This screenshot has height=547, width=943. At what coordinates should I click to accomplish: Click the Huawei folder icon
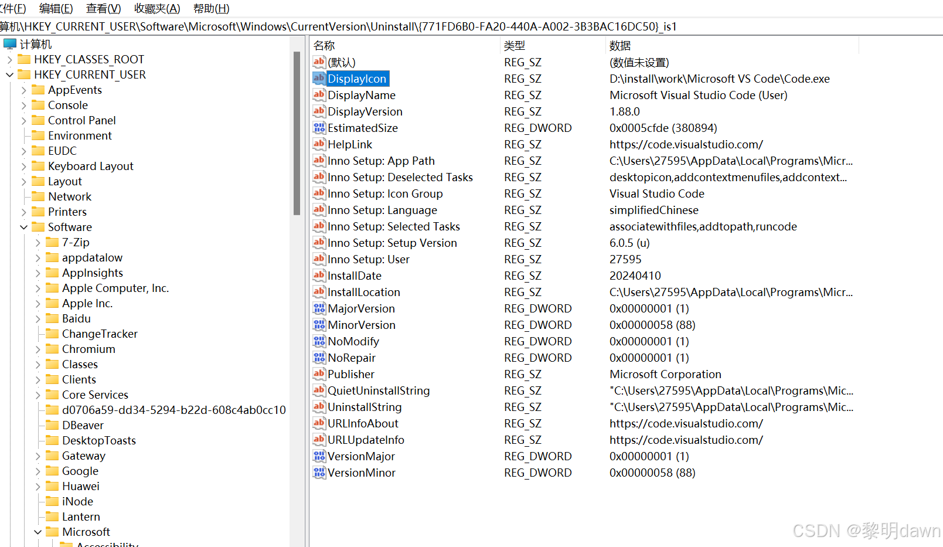click(x=52, y=486)
